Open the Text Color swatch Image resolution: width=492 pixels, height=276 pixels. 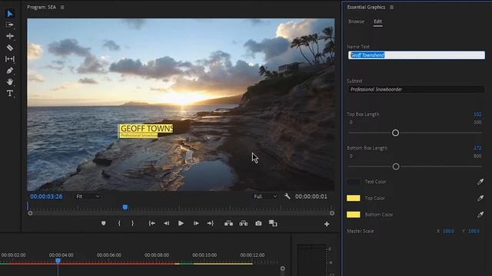click(x=354, y=182)
